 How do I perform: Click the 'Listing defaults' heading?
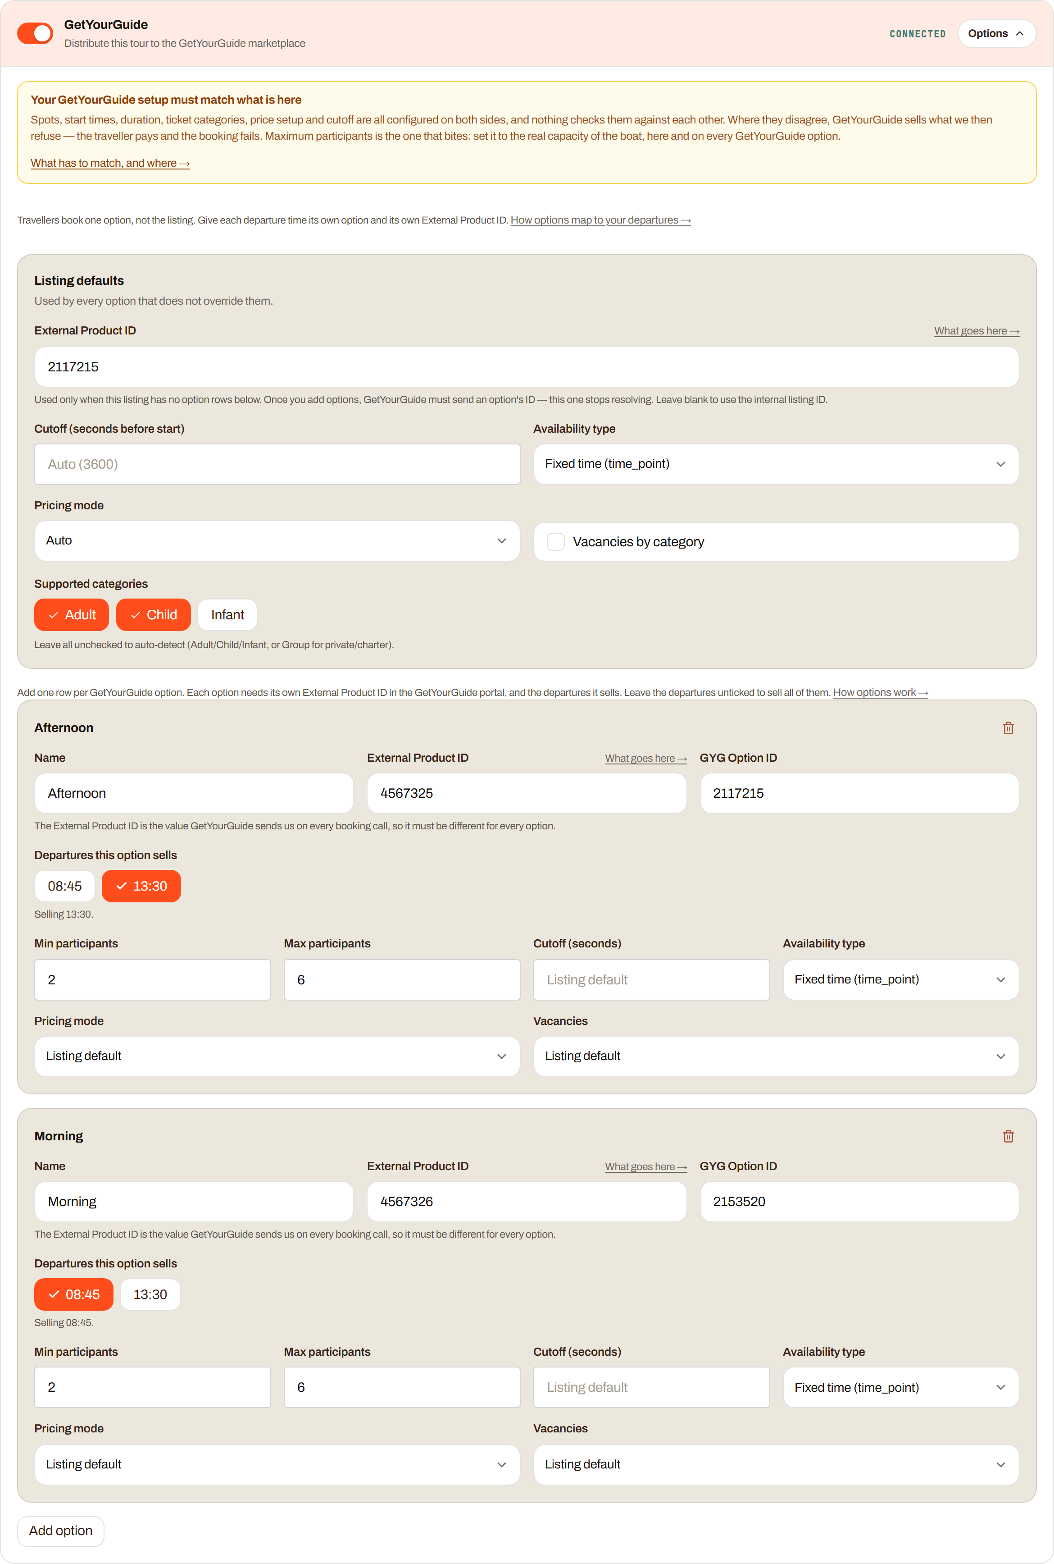(x=79, y=280)
